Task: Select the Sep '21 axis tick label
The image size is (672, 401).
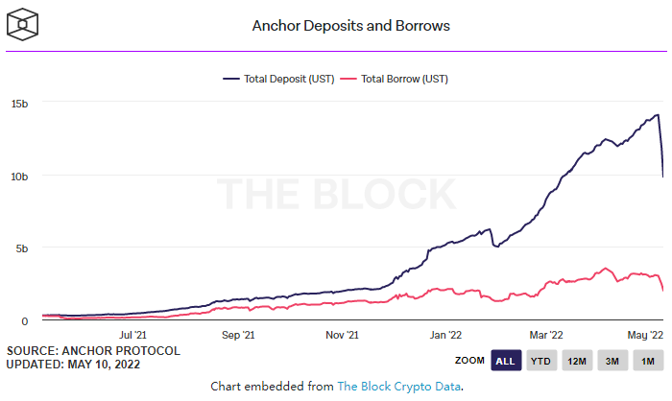Action: [237, 336]
